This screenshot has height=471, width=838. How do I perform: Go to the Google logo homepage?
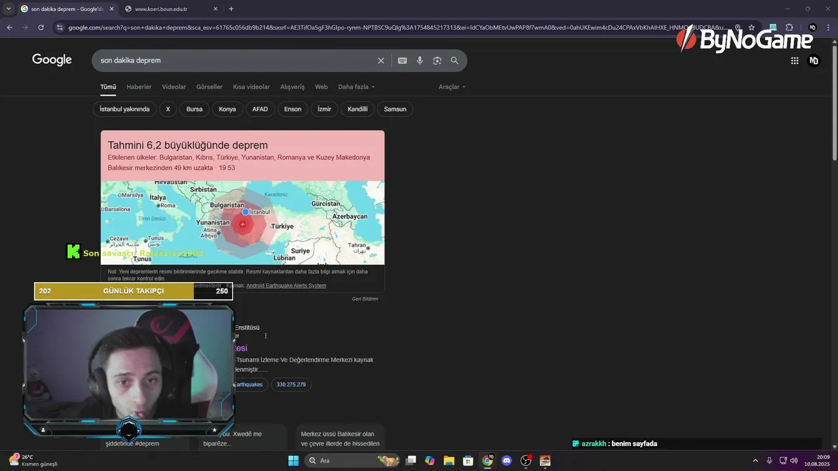tap(52, 60)
